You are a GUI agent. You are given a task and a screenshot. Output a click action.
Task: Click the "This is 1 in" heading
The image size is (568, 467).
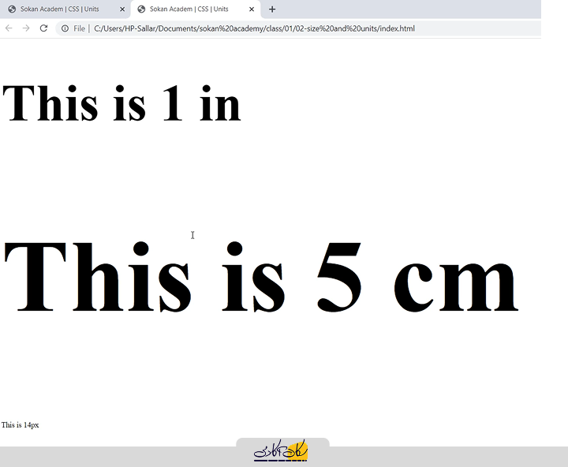(121, 103)
